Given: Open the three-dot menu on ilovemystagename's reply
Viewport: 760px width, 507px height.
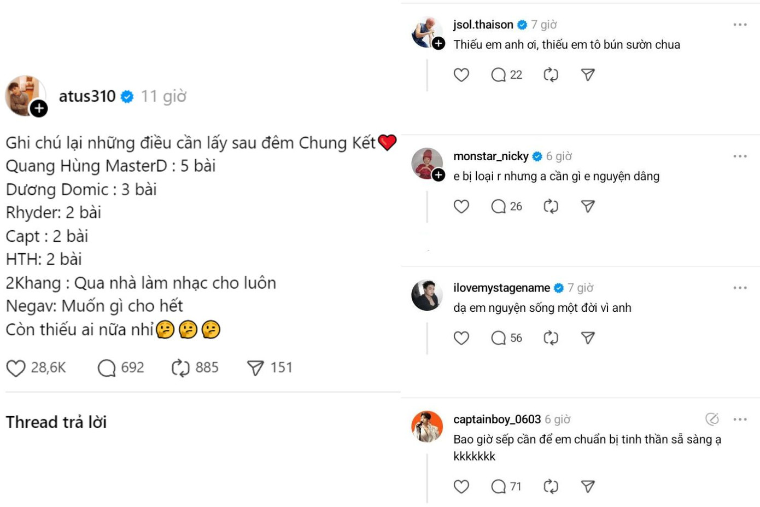Looking at the screenshot, I should 741,287.
